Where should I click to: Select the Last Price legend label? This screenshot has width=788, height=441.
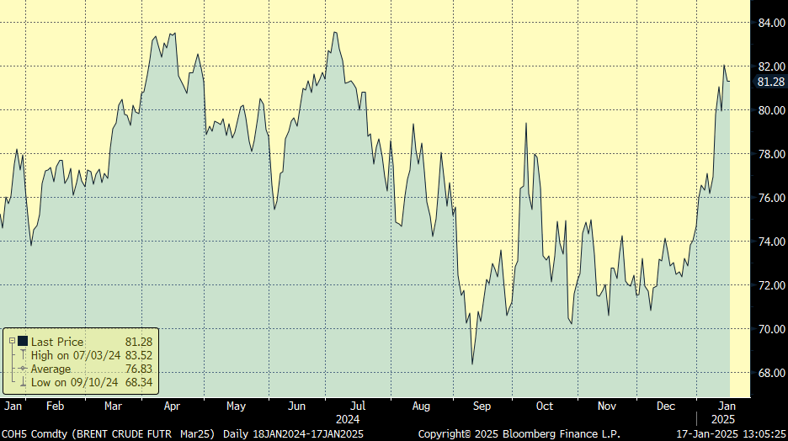coord(57,341)
